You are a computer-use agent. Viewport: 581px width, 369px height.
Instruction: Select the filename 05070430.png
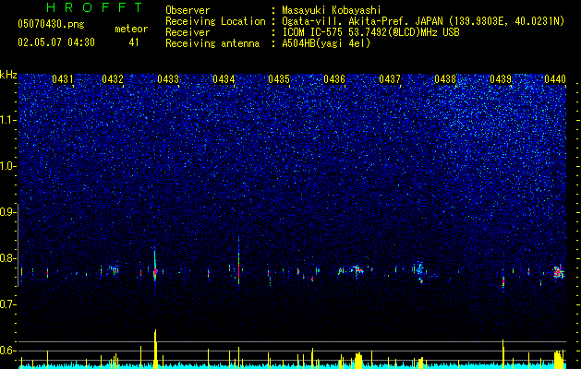(x=51, y=24)
